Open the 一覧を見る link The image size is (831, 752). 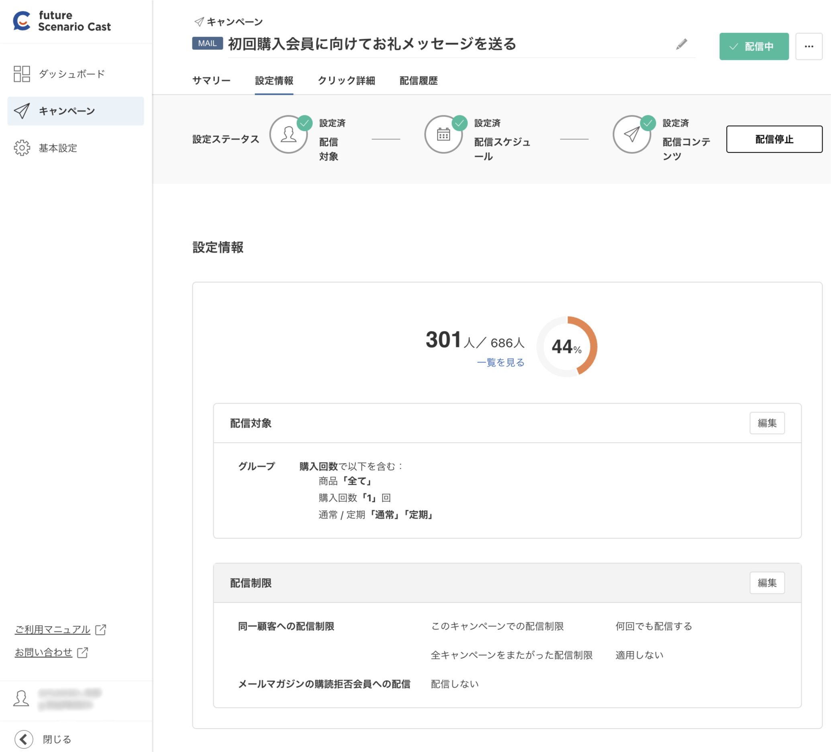(x=500, y=363)
